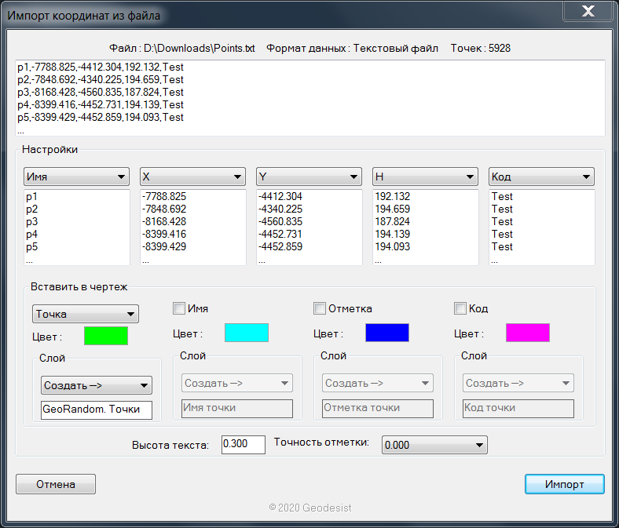Viewport: 619px width, 528px height.
Task: Expand the point layer Создать dropdown
Action: [96, 385]
